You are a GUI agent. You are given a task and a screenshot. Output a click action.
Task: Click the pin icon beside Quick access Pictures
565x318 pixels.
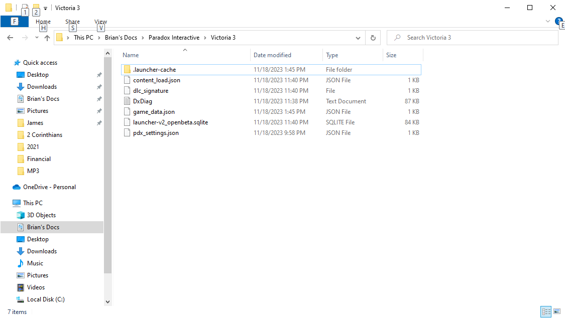(99, 111)
